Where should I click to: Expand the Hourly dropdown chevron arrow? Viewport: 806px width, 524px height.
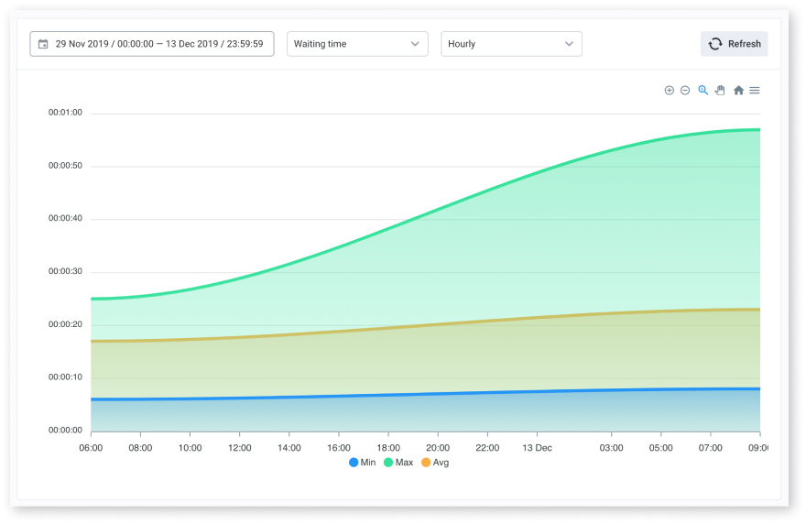(x=569, y=44)
